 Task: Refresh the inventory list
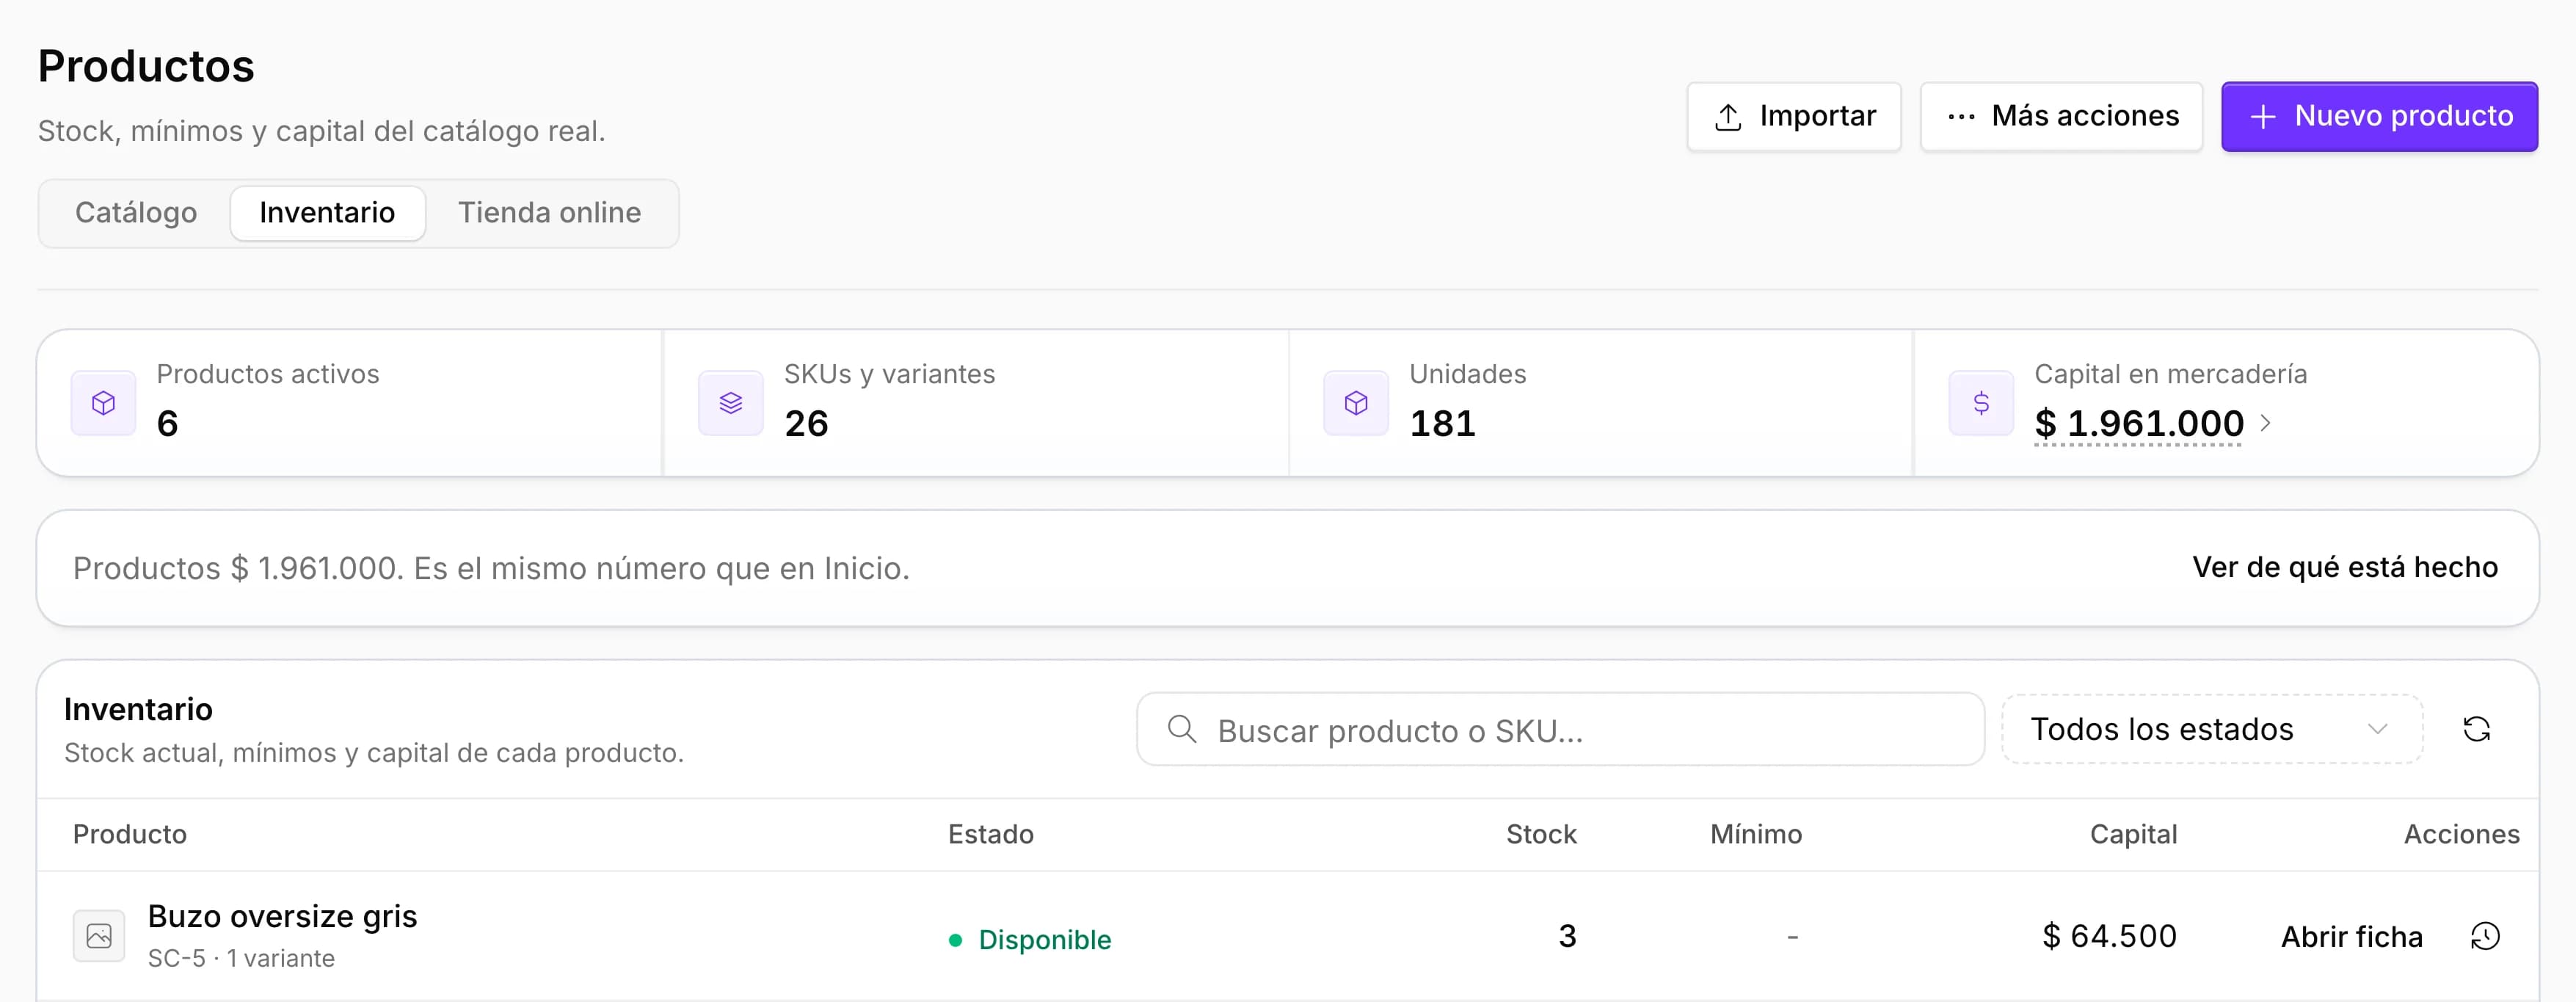point(2476,729)
